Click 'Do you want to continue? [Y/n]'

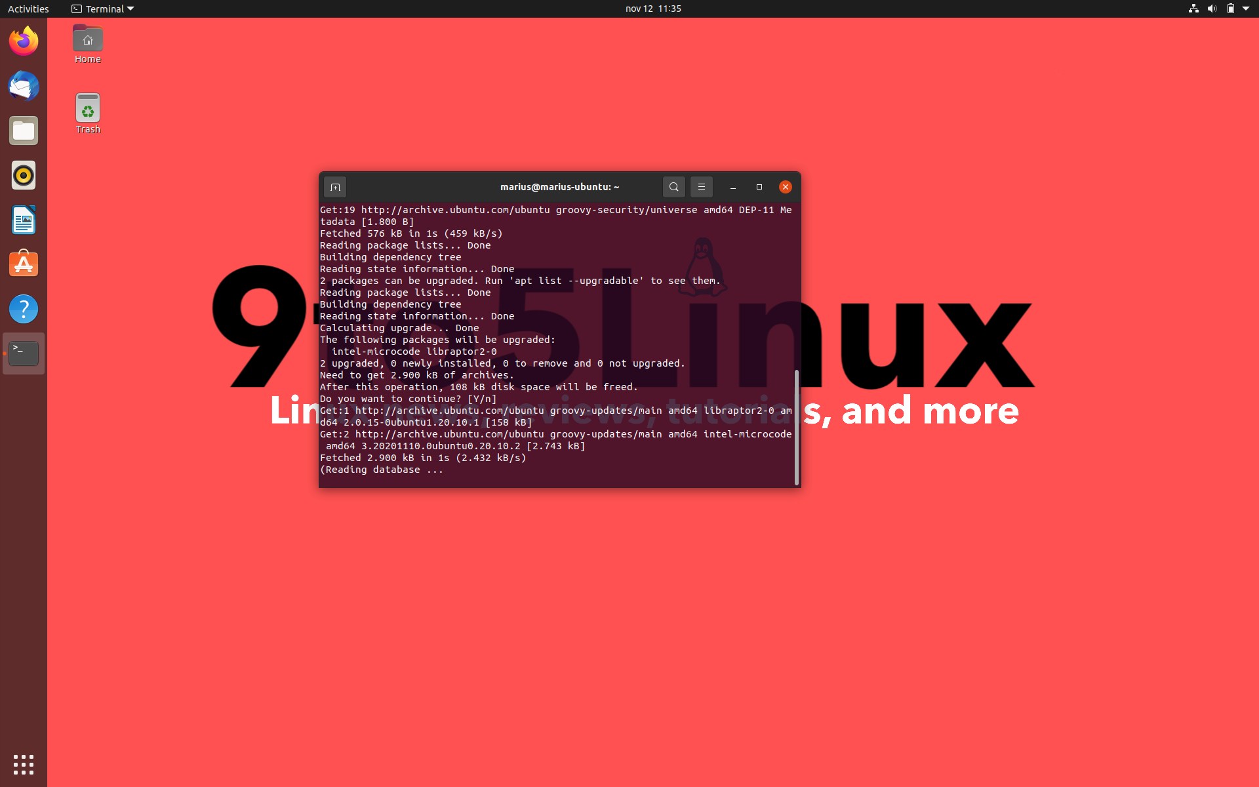coord(409,399)
